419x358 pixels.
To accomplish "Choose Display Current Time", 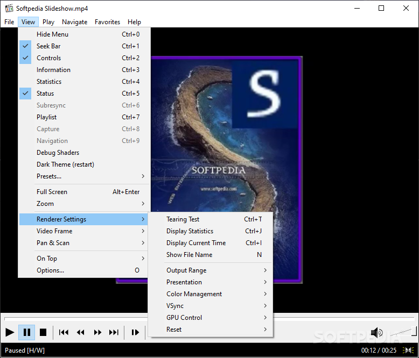I will (x=210, y=243).
